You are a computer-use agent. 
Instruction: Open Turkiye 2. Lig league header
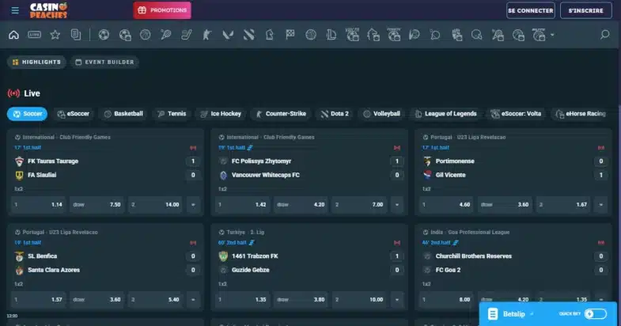(245, 232)
